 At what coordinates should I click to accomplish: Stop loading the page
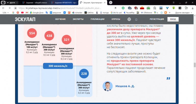(x=10, y=8)
